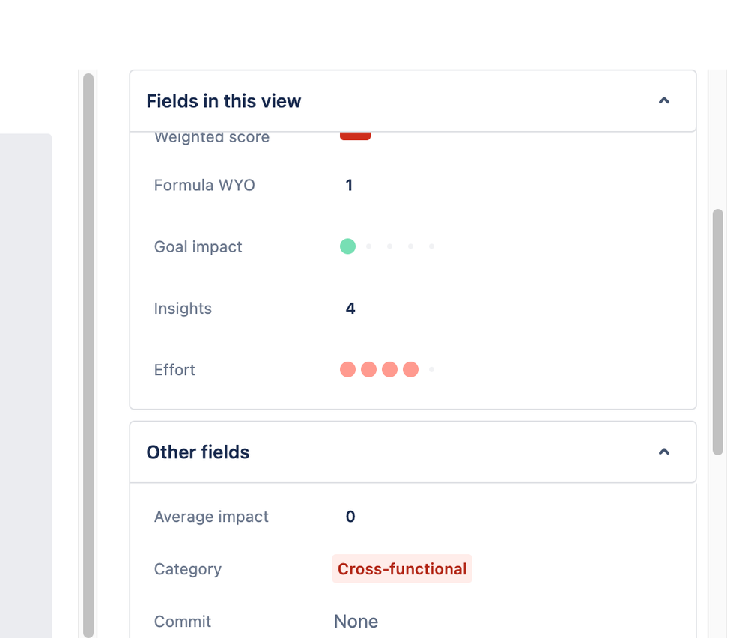Viewport: 748px width, 638px height.
Task: Click the Insights value 4
Action: 350,309
